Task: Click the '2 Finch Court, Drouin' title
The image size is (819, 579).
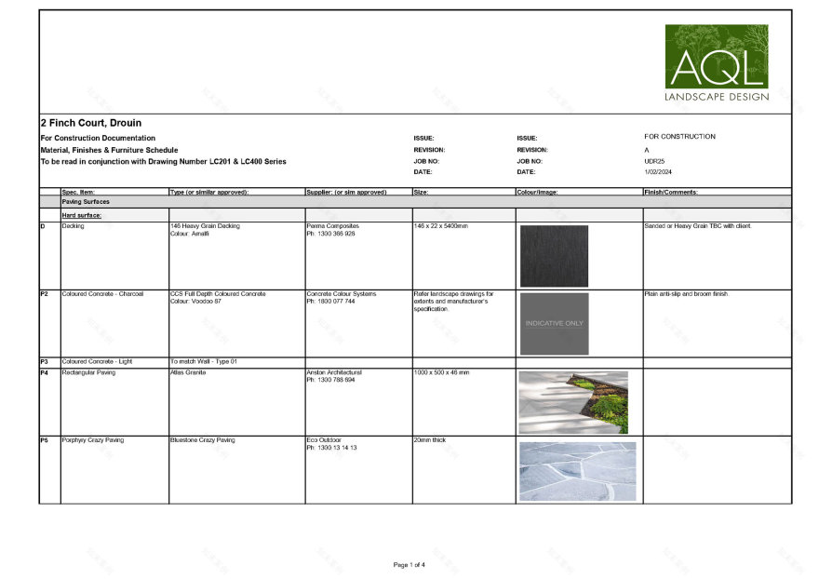Action: tap(91, 123)
